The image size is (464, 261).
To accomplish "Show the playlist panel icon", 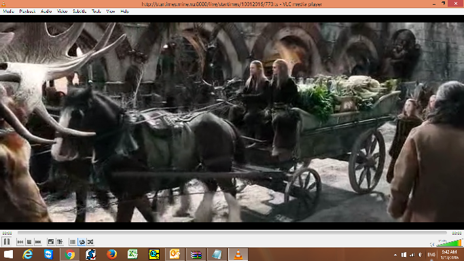I will pyautogui.click(x=73, y=242).
